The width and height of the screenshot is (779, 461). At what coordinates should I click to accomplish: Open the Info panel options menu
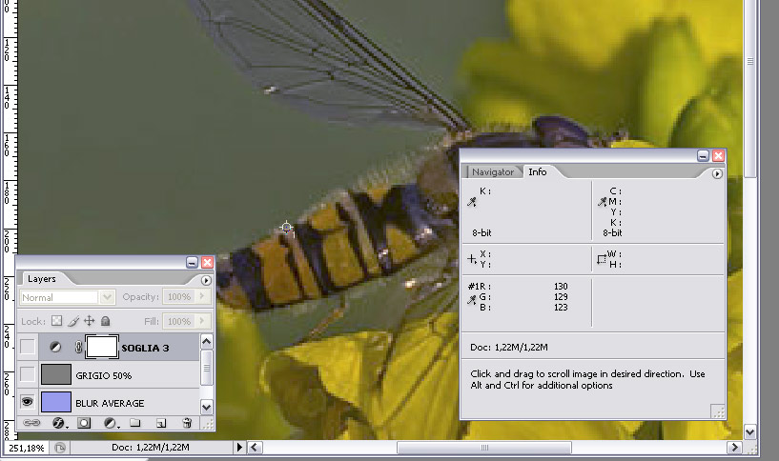tap(717, 173)
